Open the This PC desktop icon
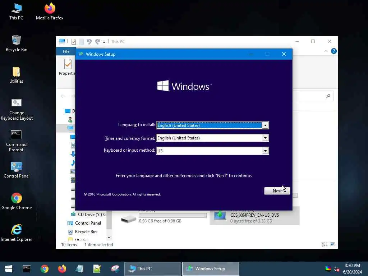368x276 pixels. coord(16,12)
